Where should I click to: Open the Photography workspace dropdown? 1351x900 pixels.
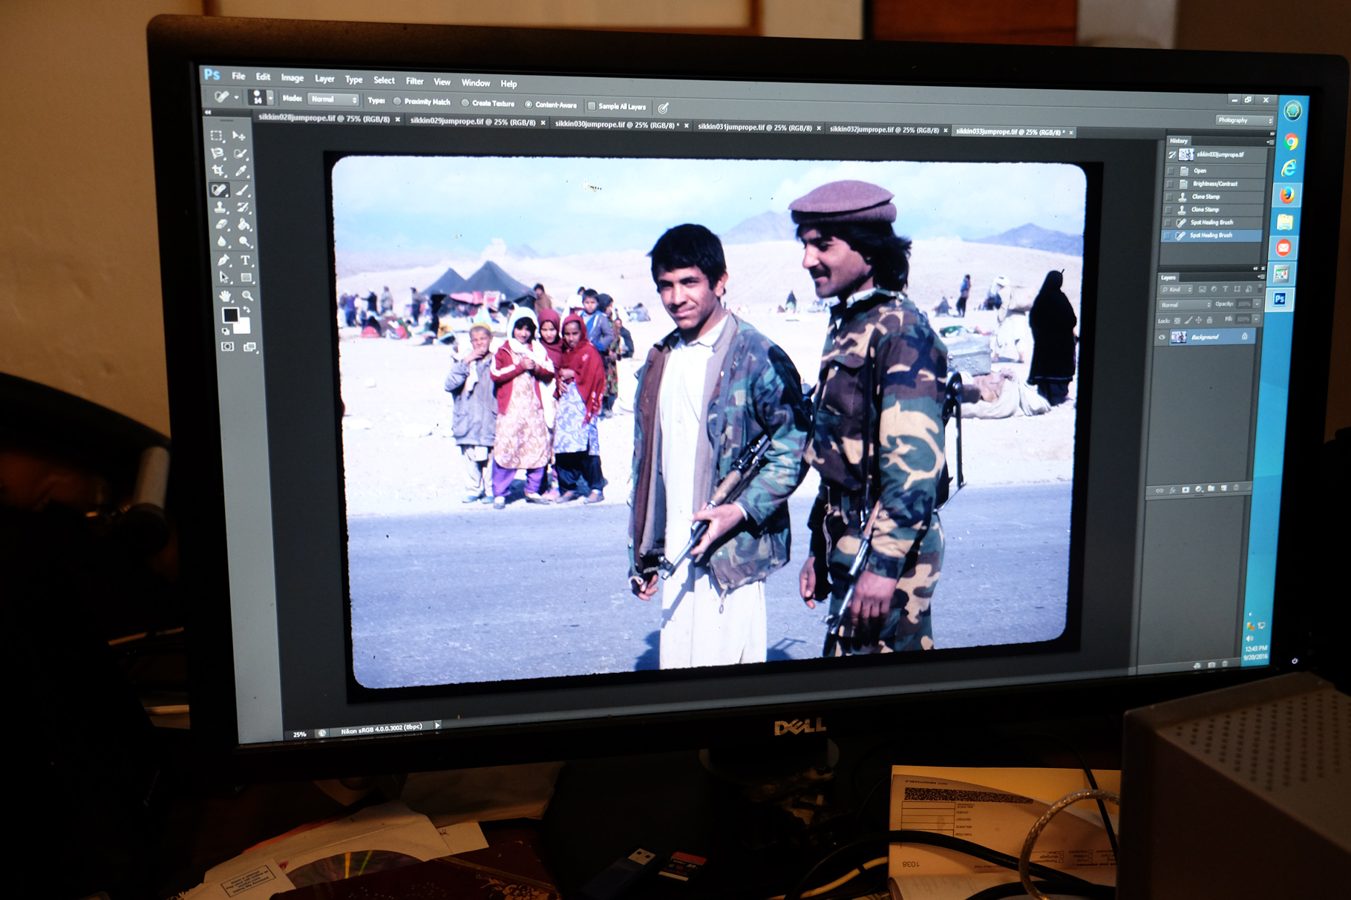(x=1245, y=120)
